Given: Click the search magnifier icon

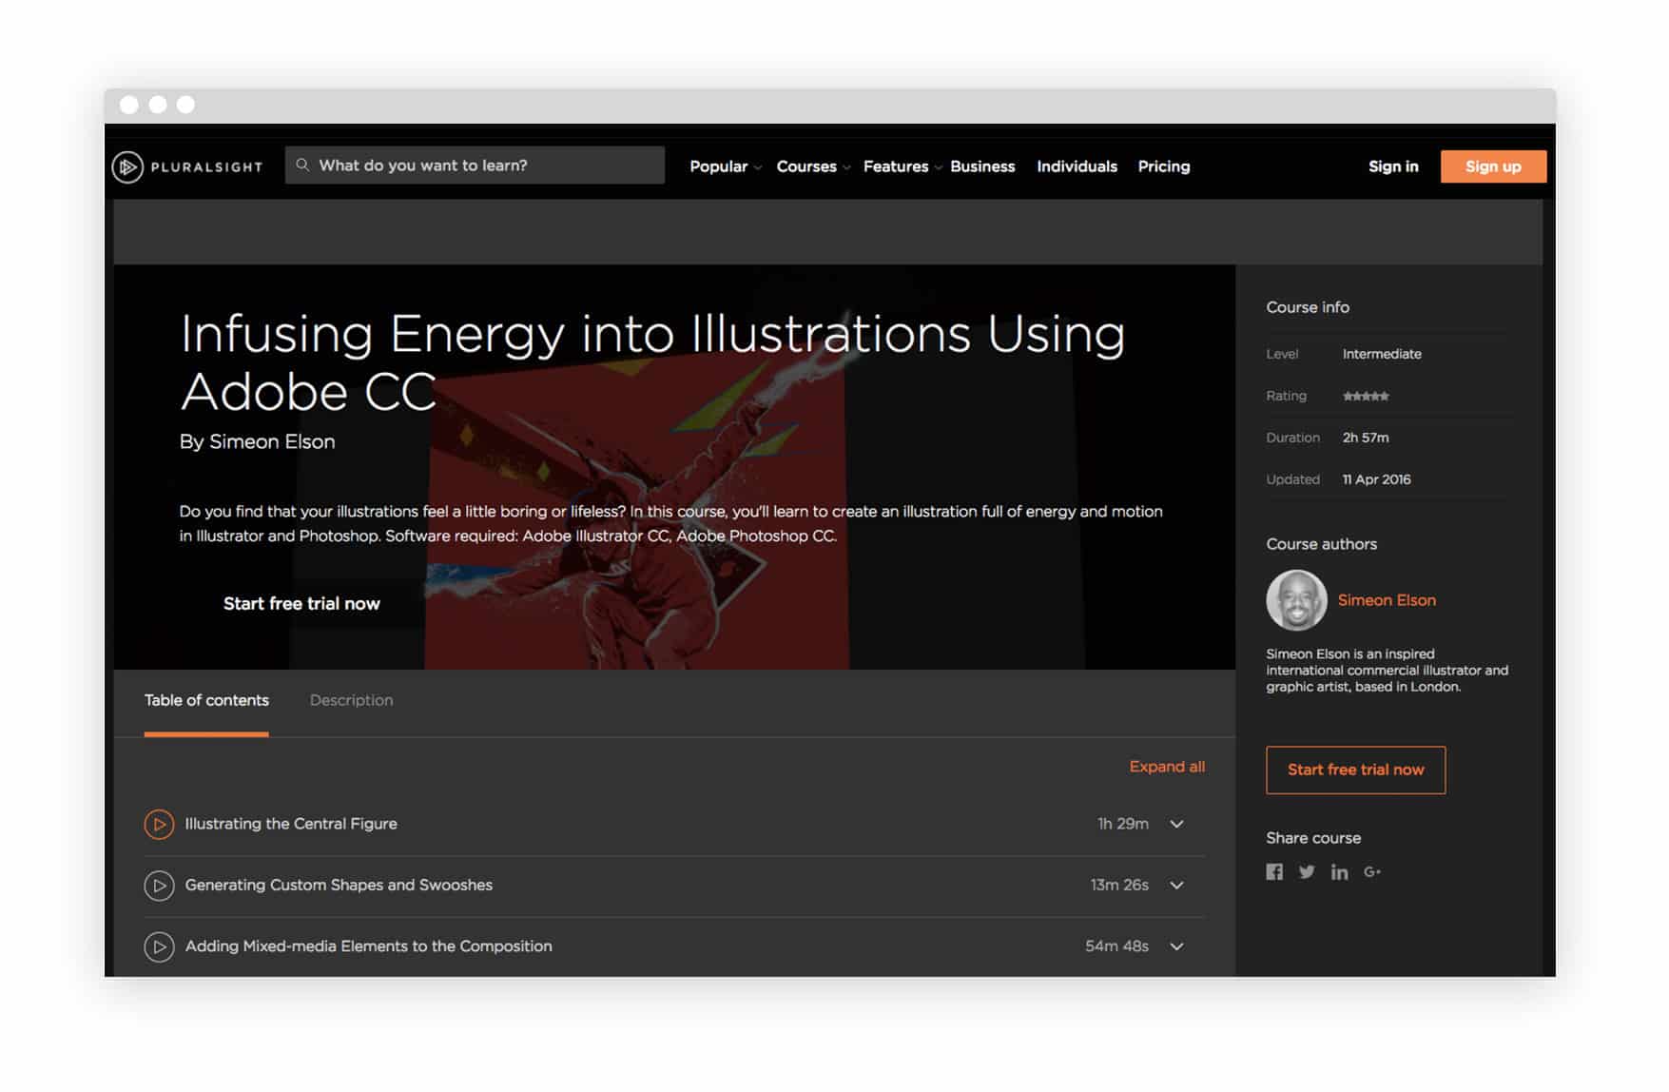Looking at the screenshot, I should tap(302, 166).
